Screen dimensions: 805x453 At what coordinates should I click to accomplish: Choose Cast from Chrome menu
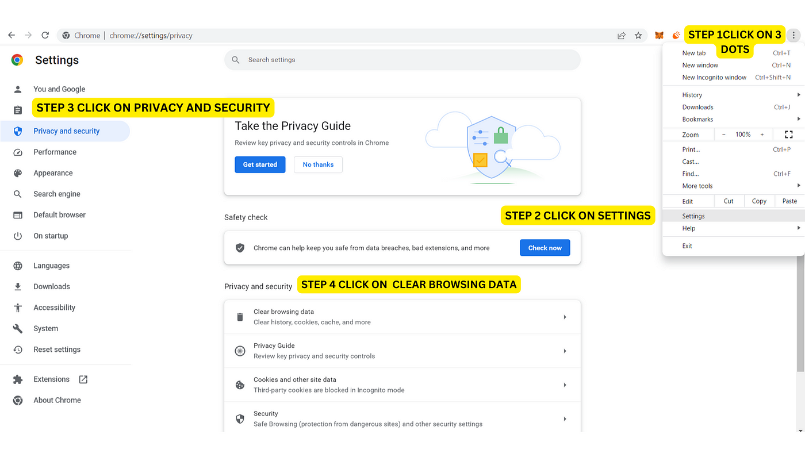coord(733,162)
